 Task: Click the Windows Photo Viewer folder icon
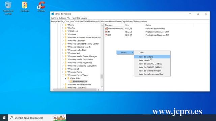click(66, 75)
